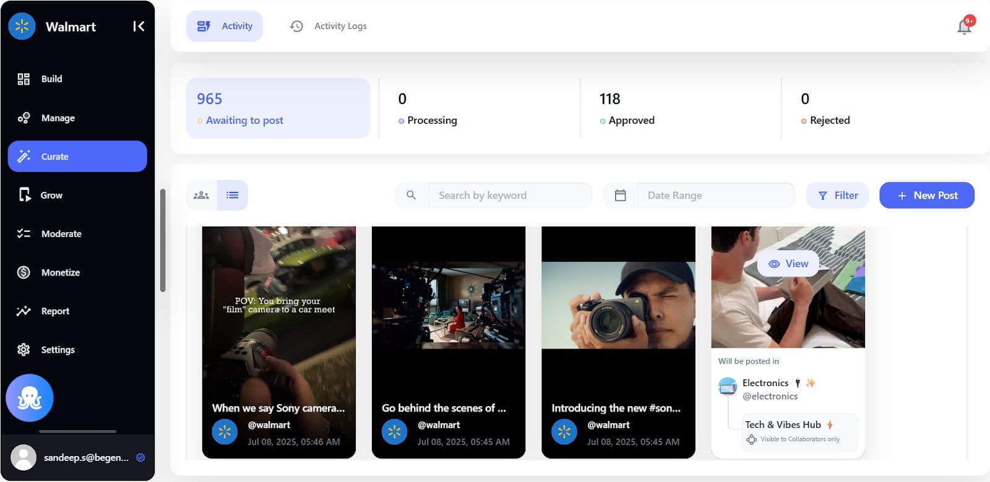Switch to the Activity tab
990x482 pixels.
point(225,26)
